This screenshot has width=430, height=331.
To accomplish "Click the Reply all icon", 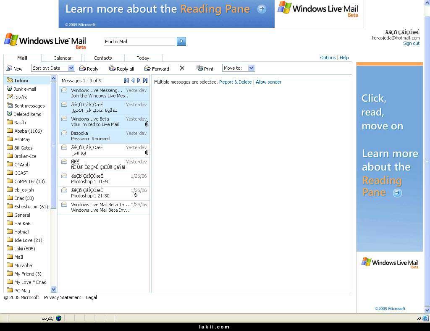I will [x=112, y=68].
